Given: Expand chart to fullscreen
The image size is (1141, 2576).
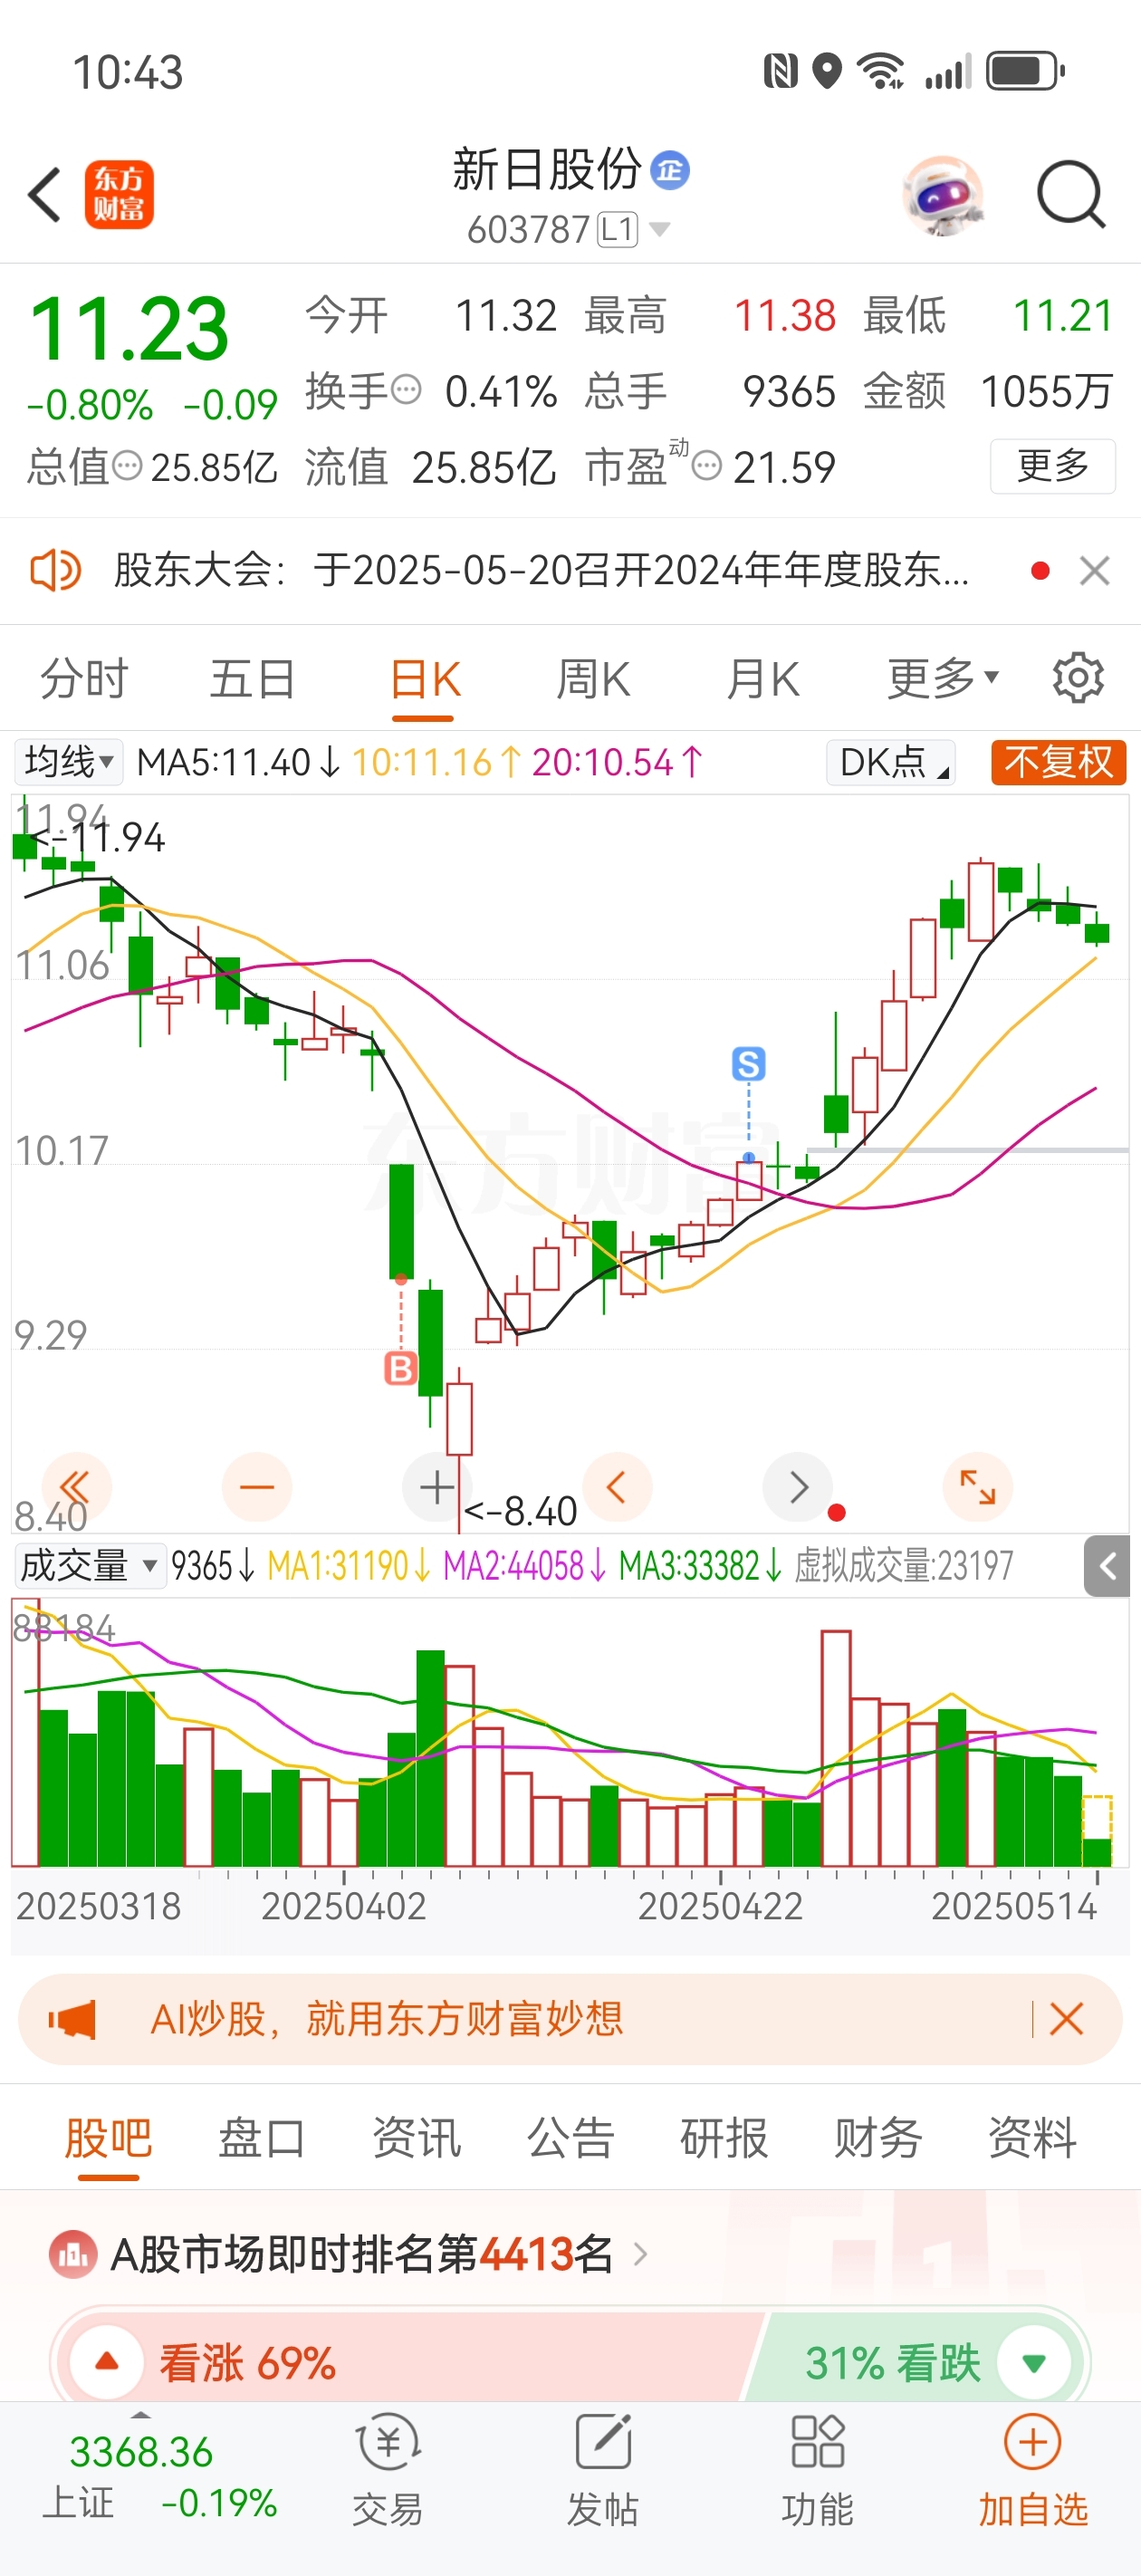Looking at the screenshot, I should click(977, 1487).
